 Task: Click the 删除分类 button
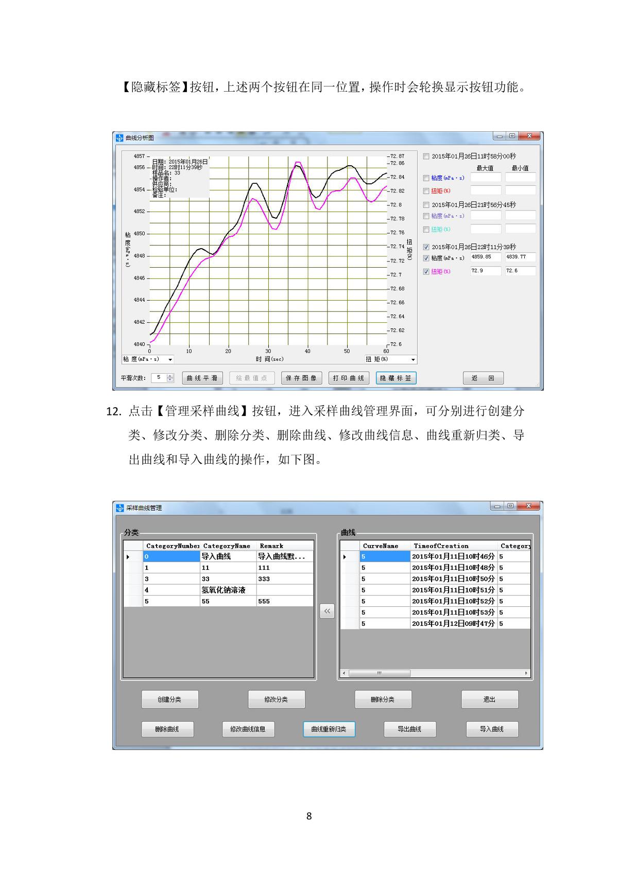(x=383, y=700)
